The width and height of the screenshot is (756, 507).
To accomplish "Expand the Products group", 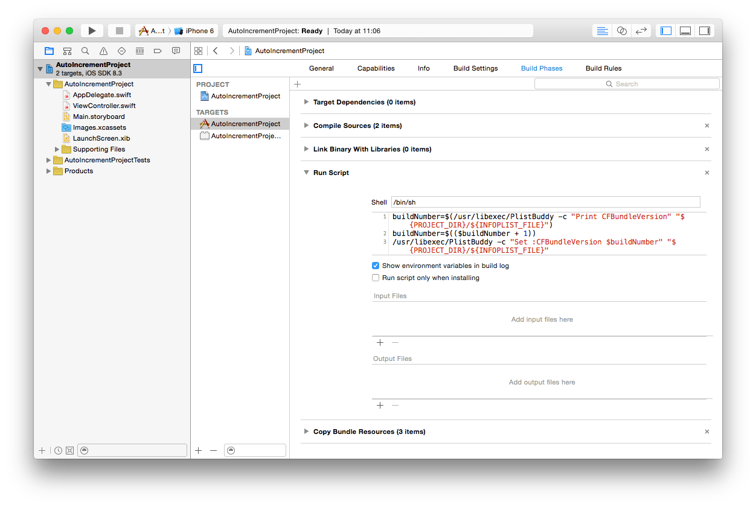I will pos(49,171).
